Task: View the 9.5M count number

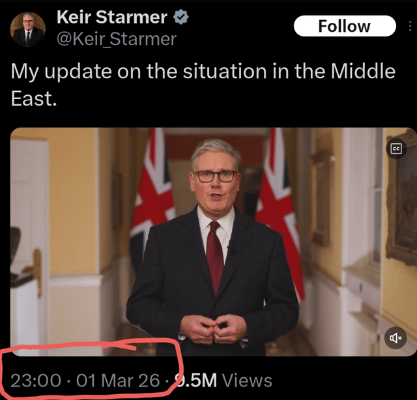Action: coord(195,380)
